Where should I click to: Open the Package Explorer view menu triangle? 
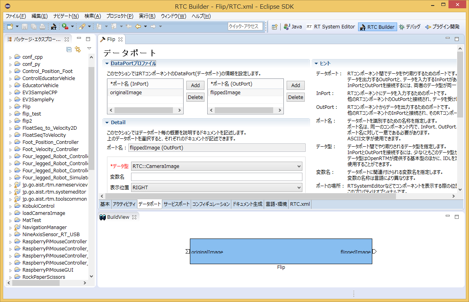click(x=89, y=48)
